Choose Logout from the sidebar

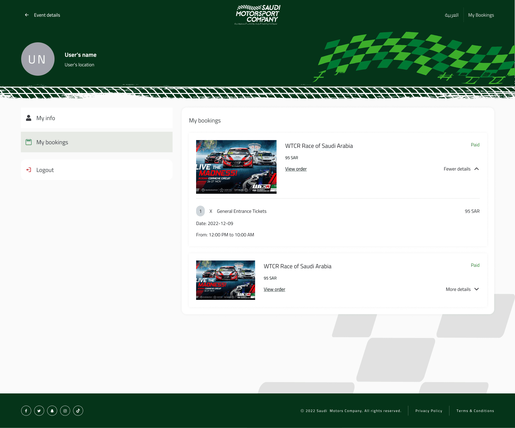tap(97, 170)
